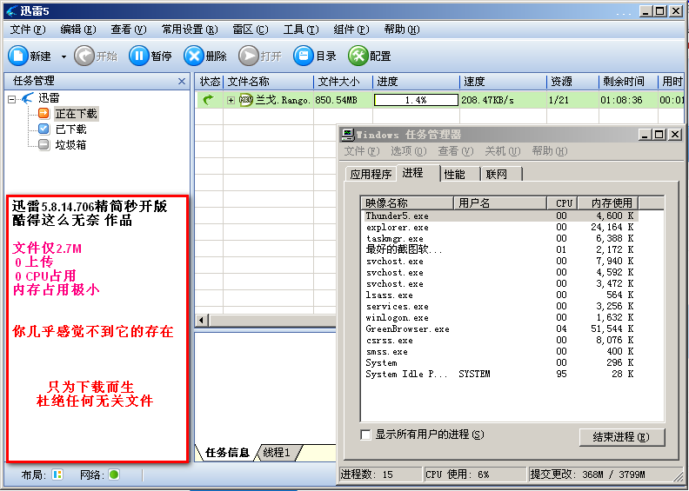This screenshot has height=491, width=689.
Task: Click the 208.47KB/s speed value
Action: click(487, 100)
